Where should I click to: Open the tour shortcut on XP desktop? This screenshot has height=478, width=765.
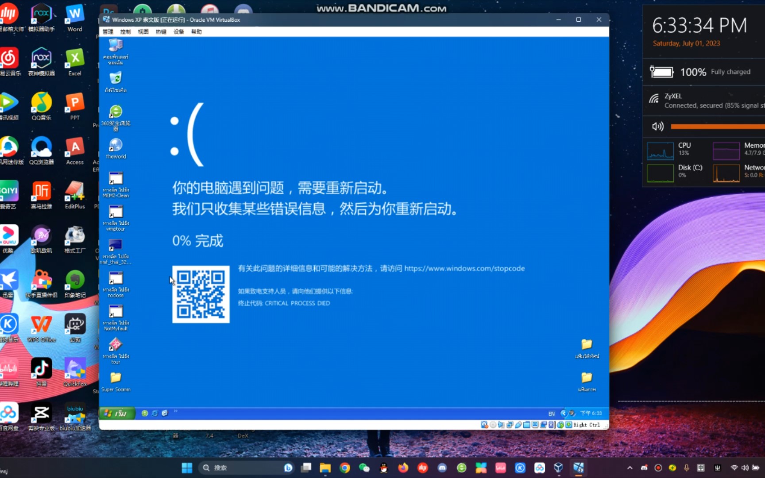(116, 351)
